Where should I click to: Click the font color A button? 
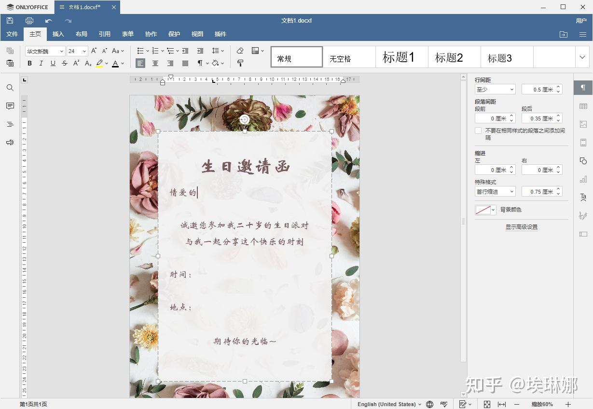coord(115,63)
